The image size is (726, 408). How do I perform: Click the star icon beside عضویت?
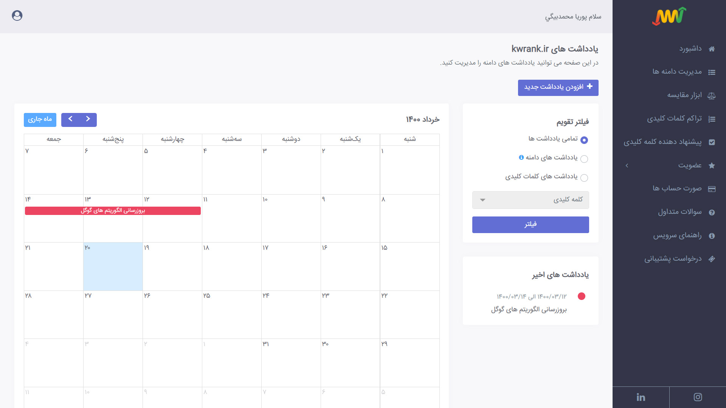(712, 165)
